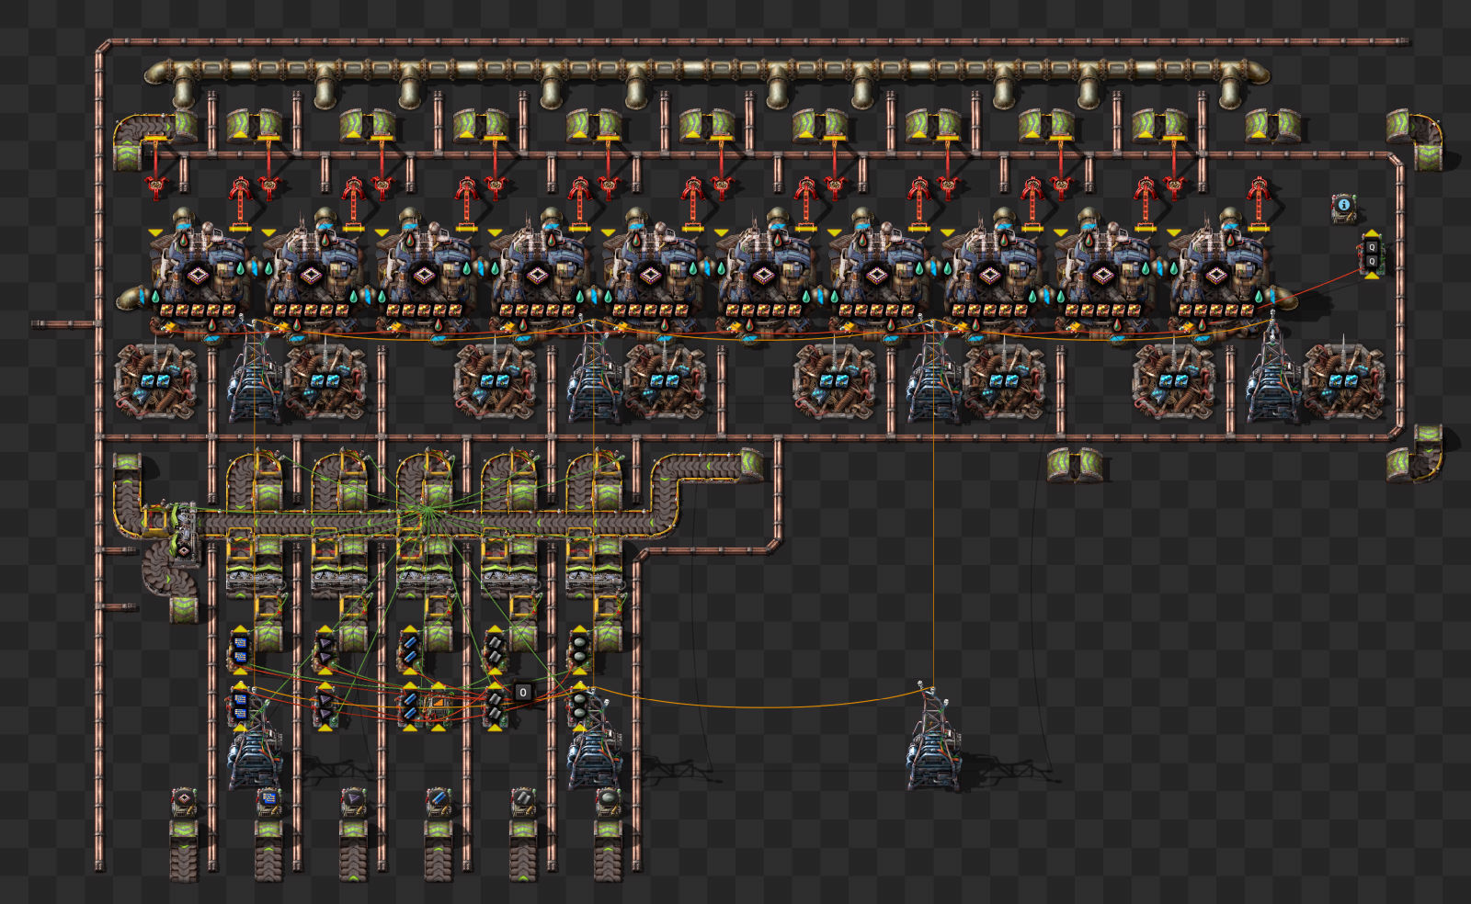Open the upper combinator showing gray oval icons
This screenshot has width=1471, height=904.
(x=579, y=650)
